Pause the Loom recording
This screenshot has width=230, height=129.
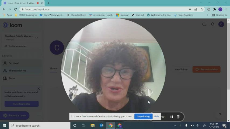[x=172, y=117]
